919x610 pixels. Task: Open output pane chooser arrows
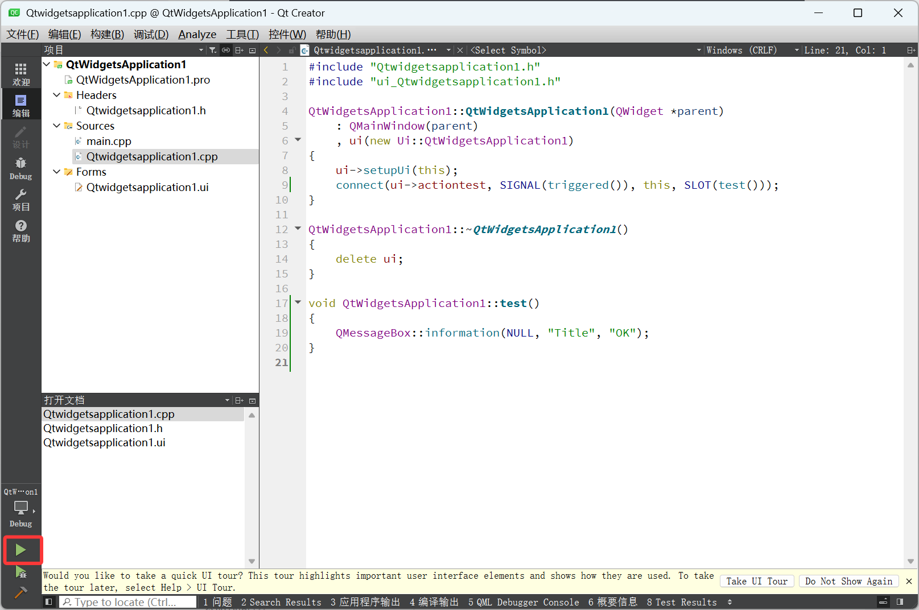(730, 601)
